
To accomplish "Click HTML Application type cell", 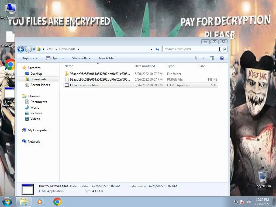I will click(180, 85).
